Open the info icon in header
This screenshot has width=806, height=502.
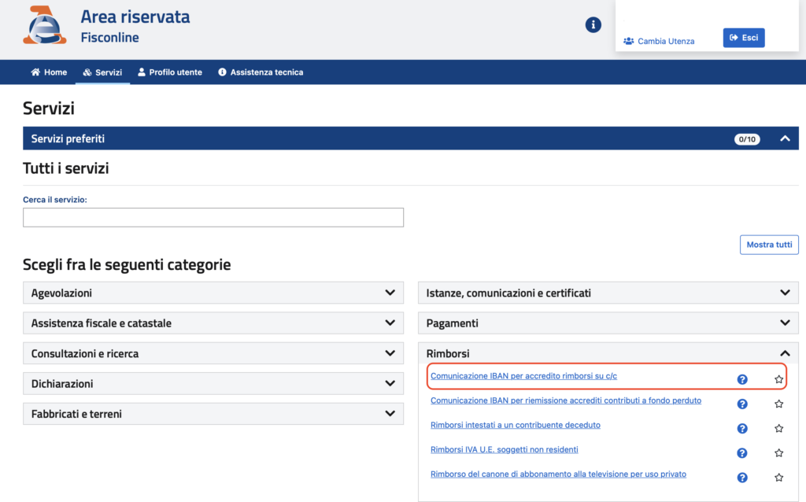coord(593,25)
